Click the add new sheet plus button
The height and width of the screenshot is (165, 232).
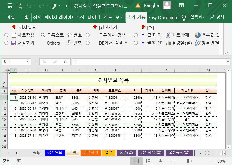(207, 153)
